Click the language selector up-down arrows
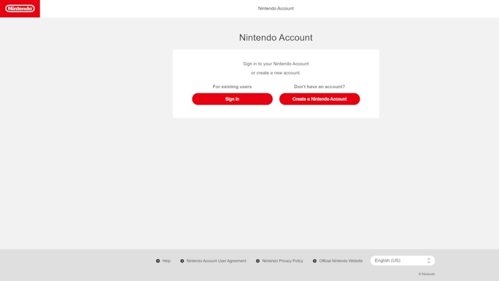The height and width of the screenshot is (281, 499). point(429,261)
